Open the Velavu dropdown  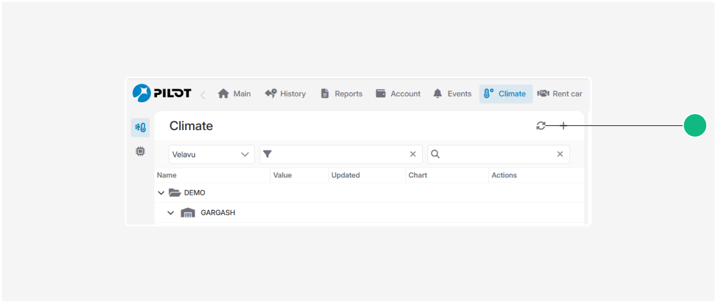pos(211,154)
